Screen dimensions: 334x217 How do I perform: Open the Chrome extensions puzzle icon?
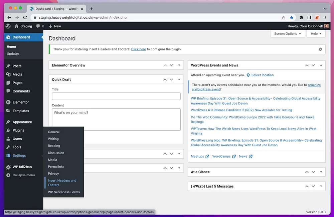point(301,17)
